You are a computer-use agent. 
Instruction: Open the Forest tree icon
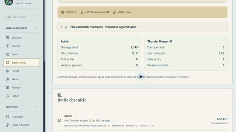pos(7,71)
